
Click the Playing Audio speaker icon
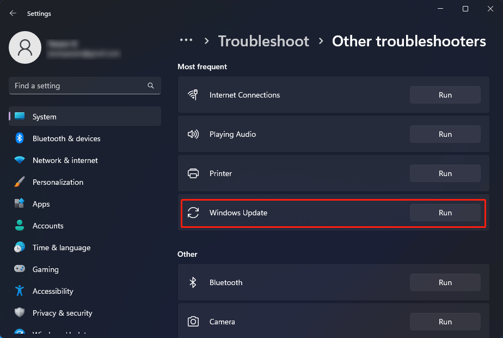pos(193,134)
